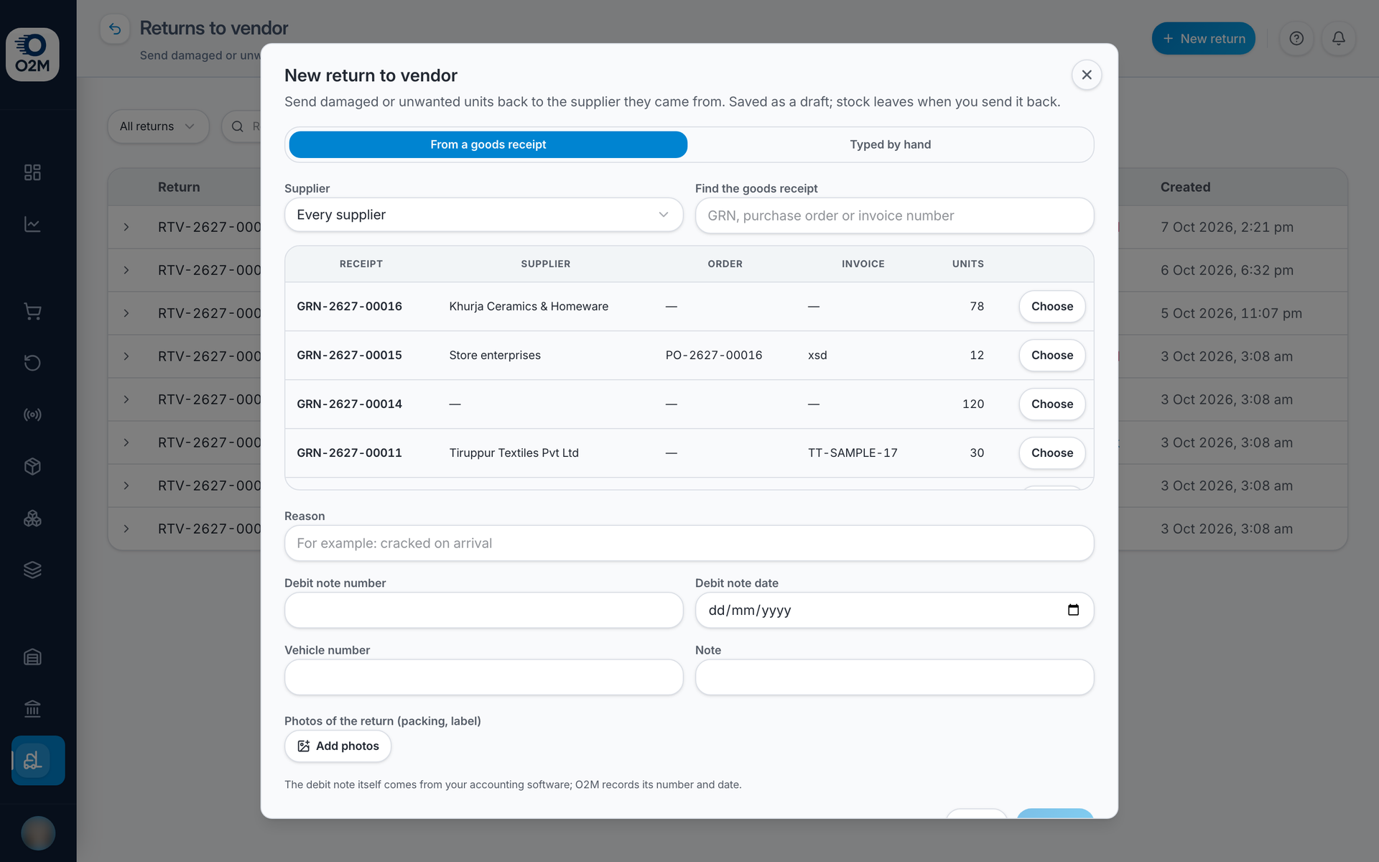Open the layers icon in sidebar

[x=32, y=570]
